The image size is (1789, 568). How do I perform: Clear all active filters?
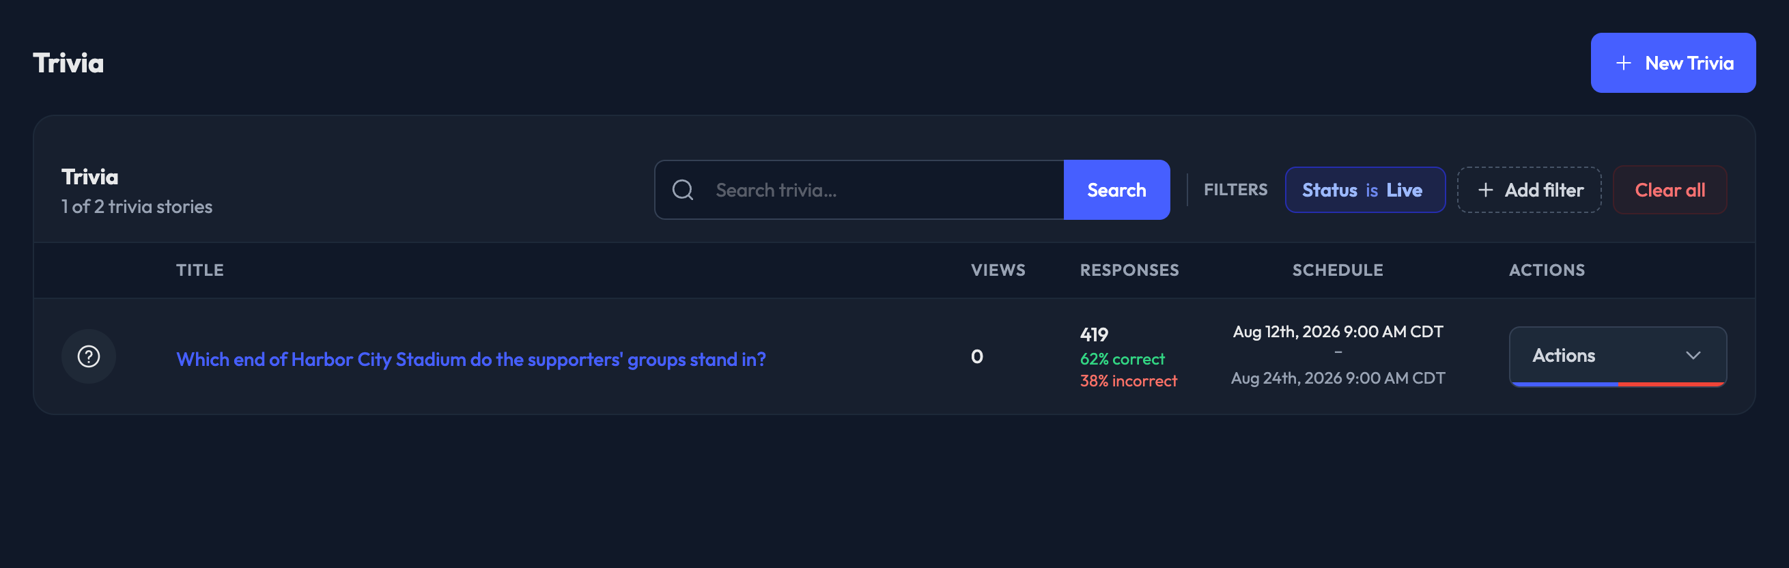click(x=1670, y=190)
